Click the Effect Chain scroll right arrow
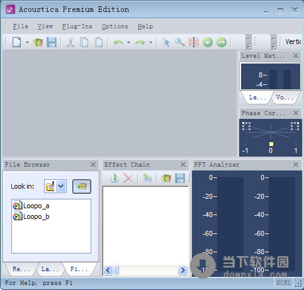Viewport: 304px width, 290px height. pyautogui.click(x=183, y=270)
